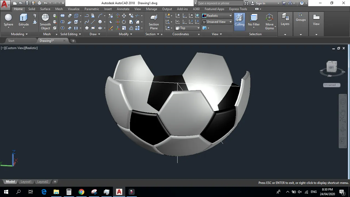Switch to the Mesh ribbon tab
Screen dimensions: 350x197
click(x=59, y=9)
